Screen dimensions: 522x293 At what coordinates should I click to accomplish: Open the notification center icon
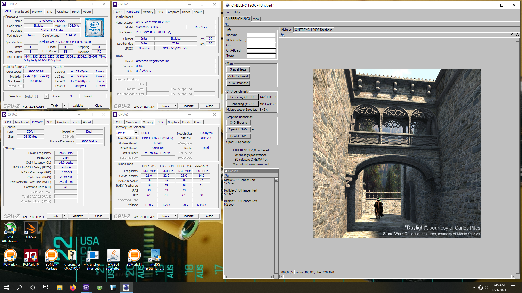pyautogui.click(x=513, y=288)
